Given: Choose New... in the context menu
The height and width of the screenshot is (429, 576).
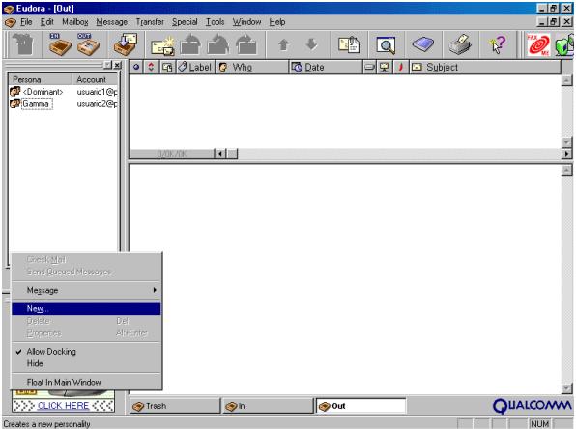Looking at the screenshot, I should point(86,309).
